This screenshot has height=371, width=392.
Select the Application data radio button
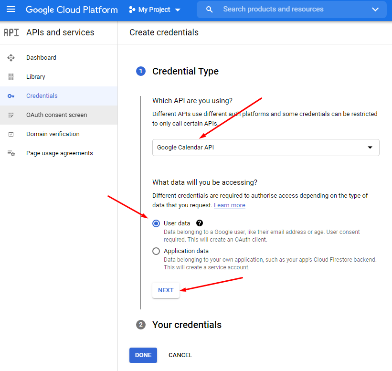pos(156,251)
